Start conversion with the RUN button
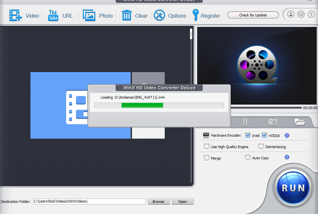Image resolution: width=318 pixels, height=214 pixels. click(293, 188)
